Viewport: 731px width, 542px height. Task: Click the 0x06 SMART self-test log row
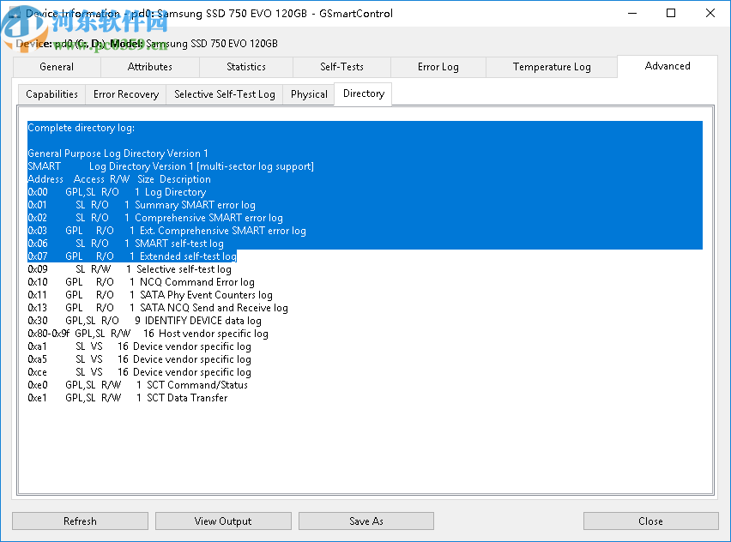(126, 244)
